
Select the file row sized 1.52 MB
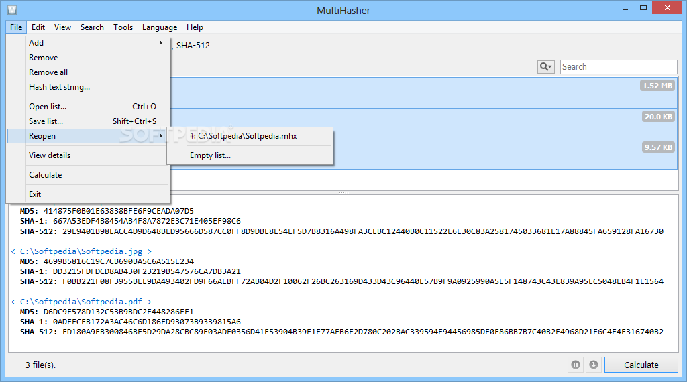(x=424, y=92)
